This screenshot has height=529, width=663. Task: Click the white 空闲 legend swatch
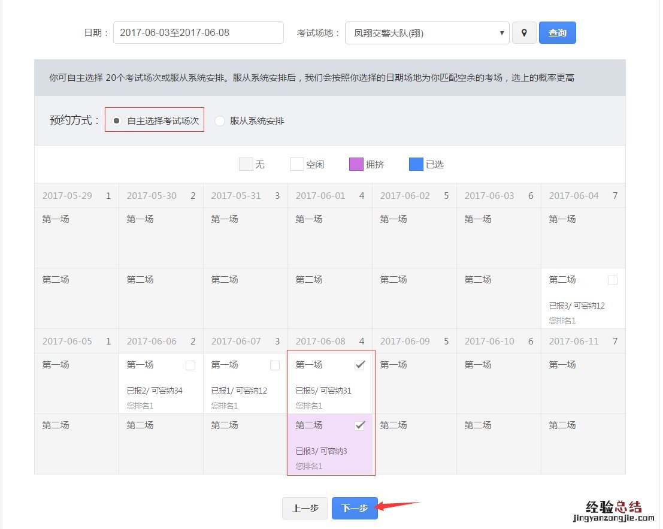click(296, 164)
